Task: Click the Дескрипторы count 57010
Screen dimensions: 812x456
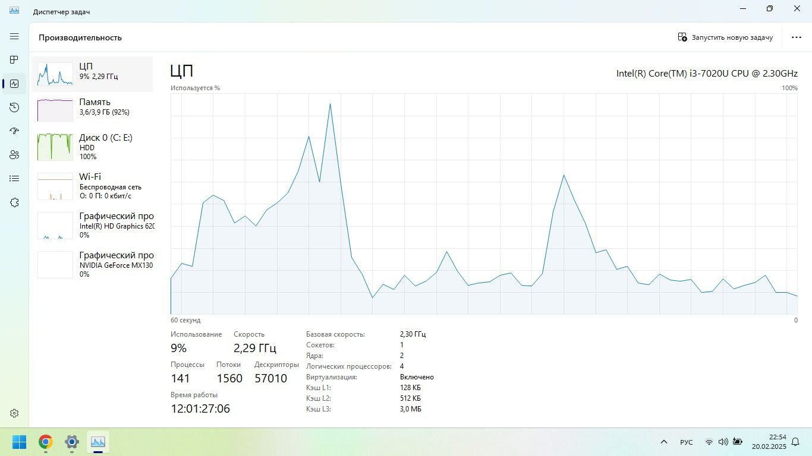Action: pos(271,378)
